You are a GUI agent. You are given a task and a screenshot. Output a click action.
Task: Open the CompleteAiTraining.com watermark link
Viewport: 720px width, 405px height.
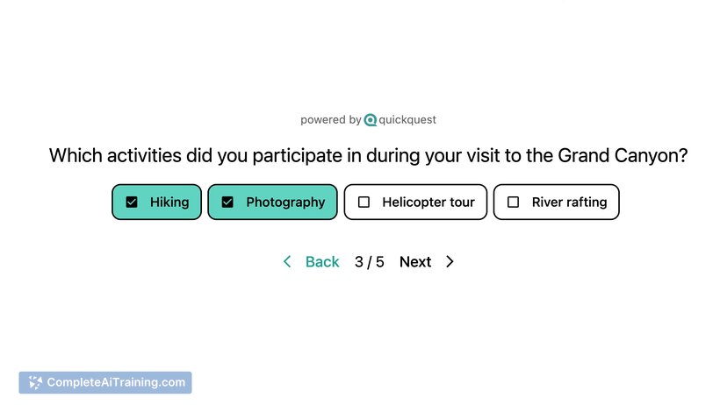tap(105, 382)
